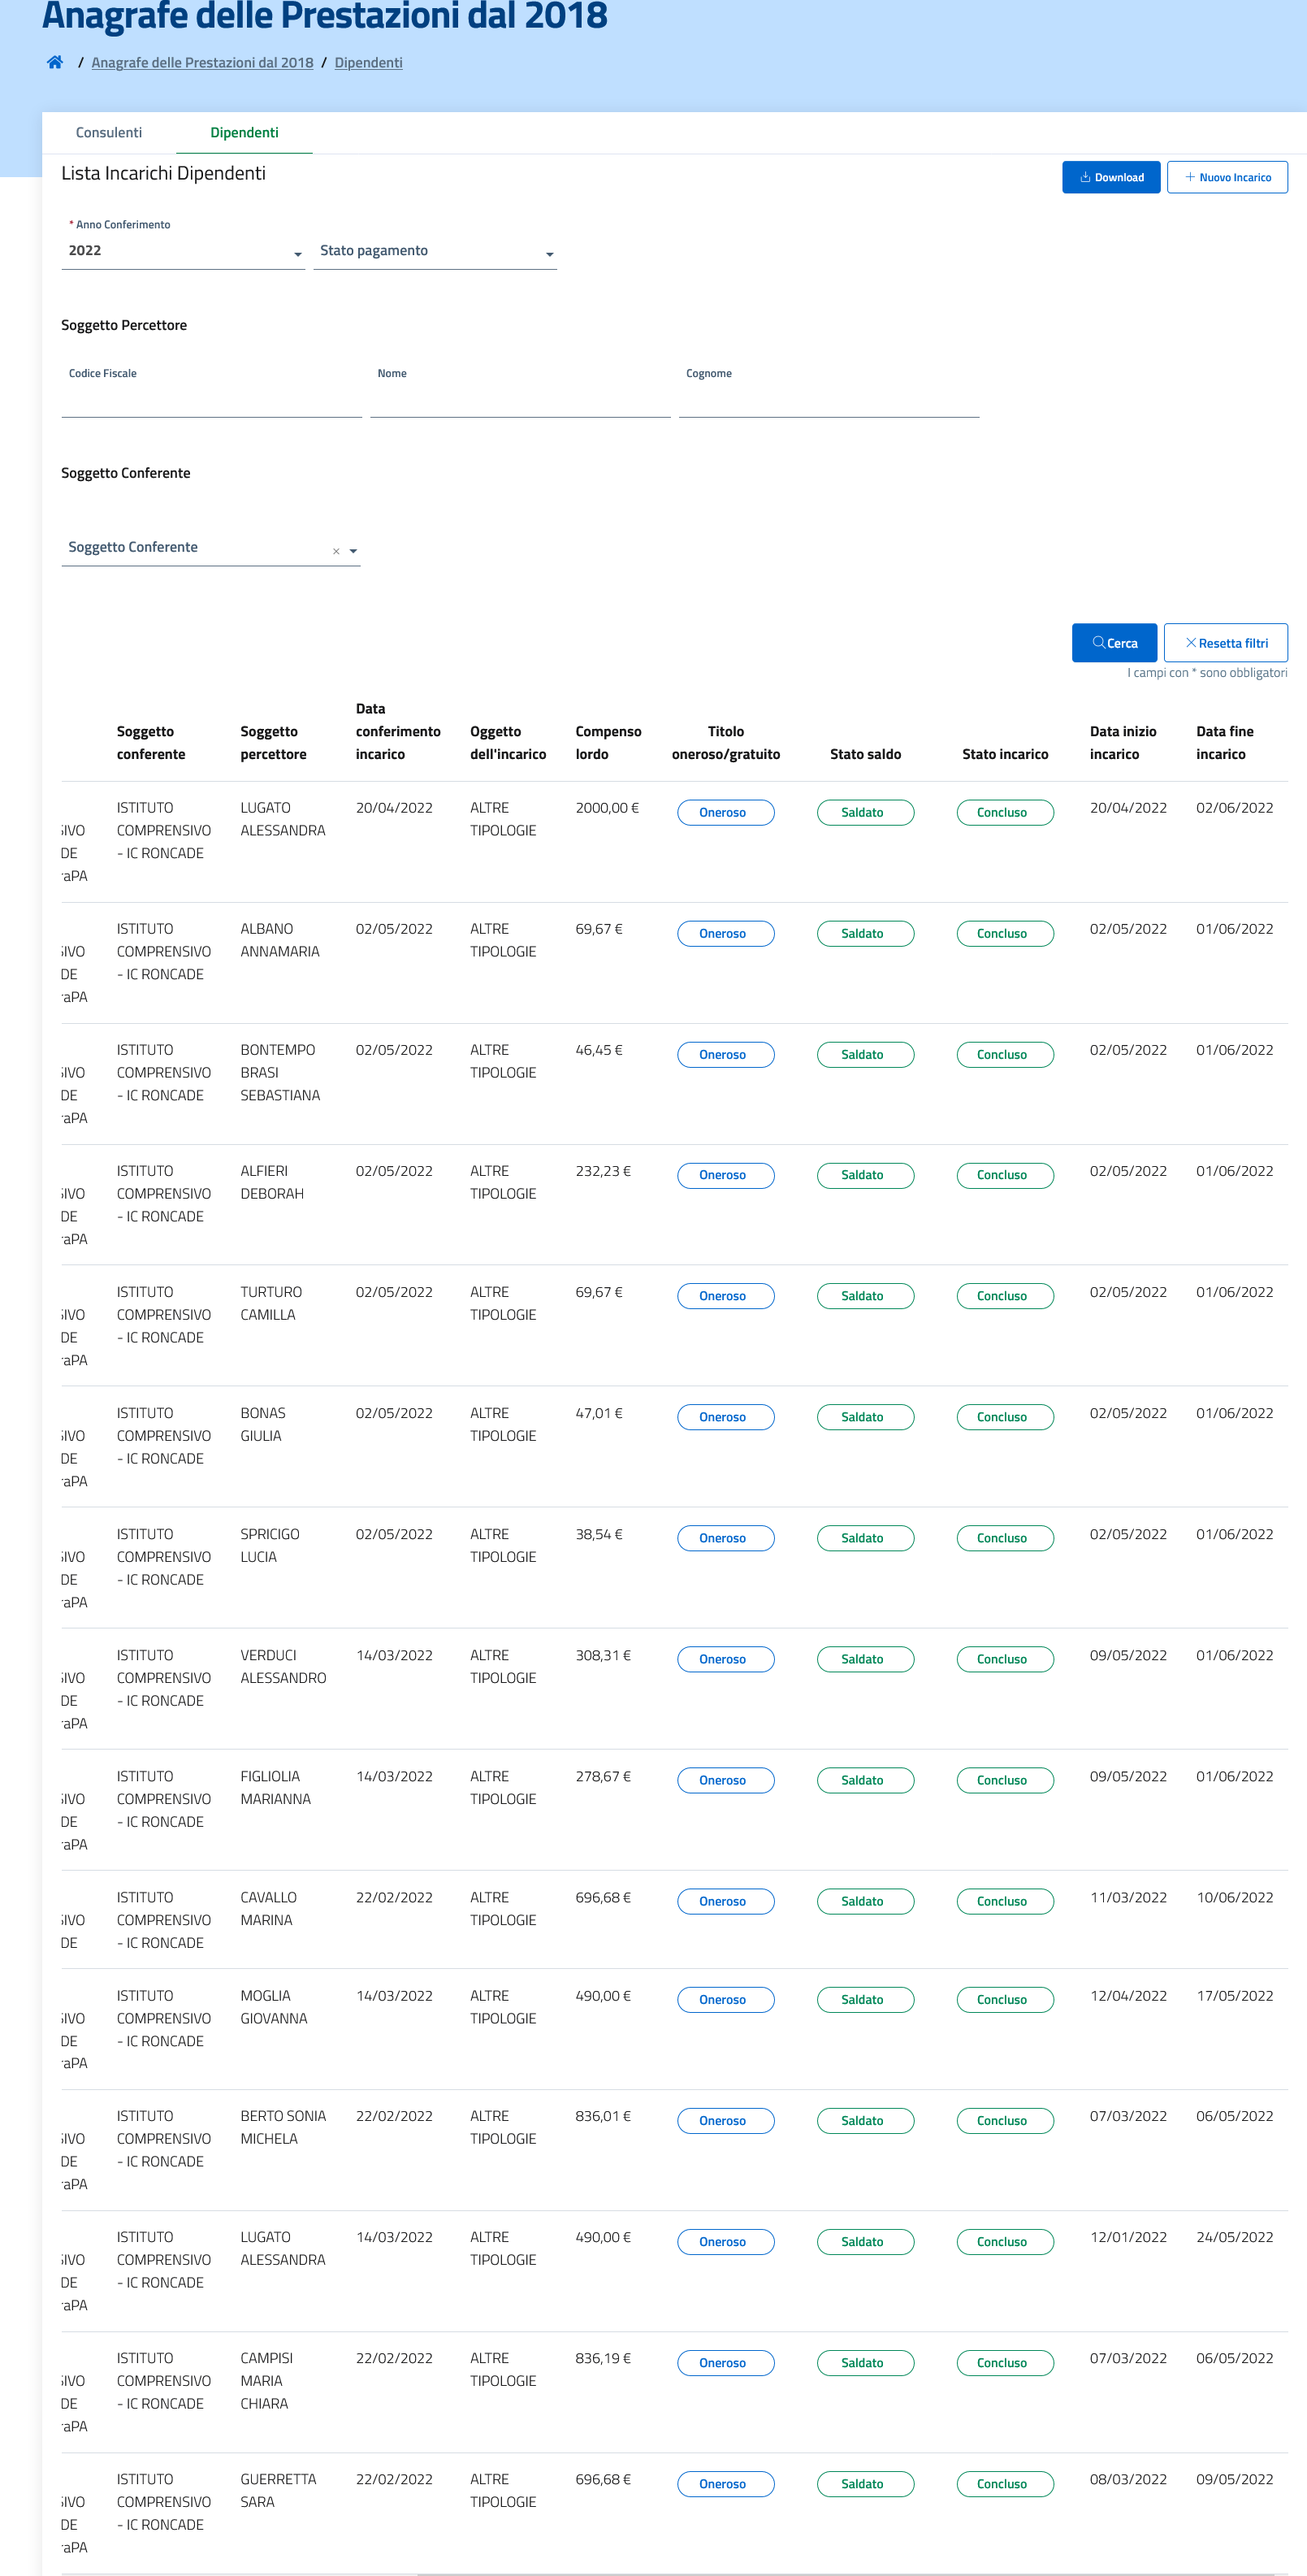Open Anagrafe delle Prestazioni dal 2018 breadcrumb link

[x=201, y=63]
